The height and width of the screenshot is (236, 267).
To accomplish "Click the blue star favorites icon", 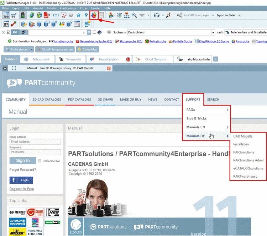I will [x=78, y=15].
